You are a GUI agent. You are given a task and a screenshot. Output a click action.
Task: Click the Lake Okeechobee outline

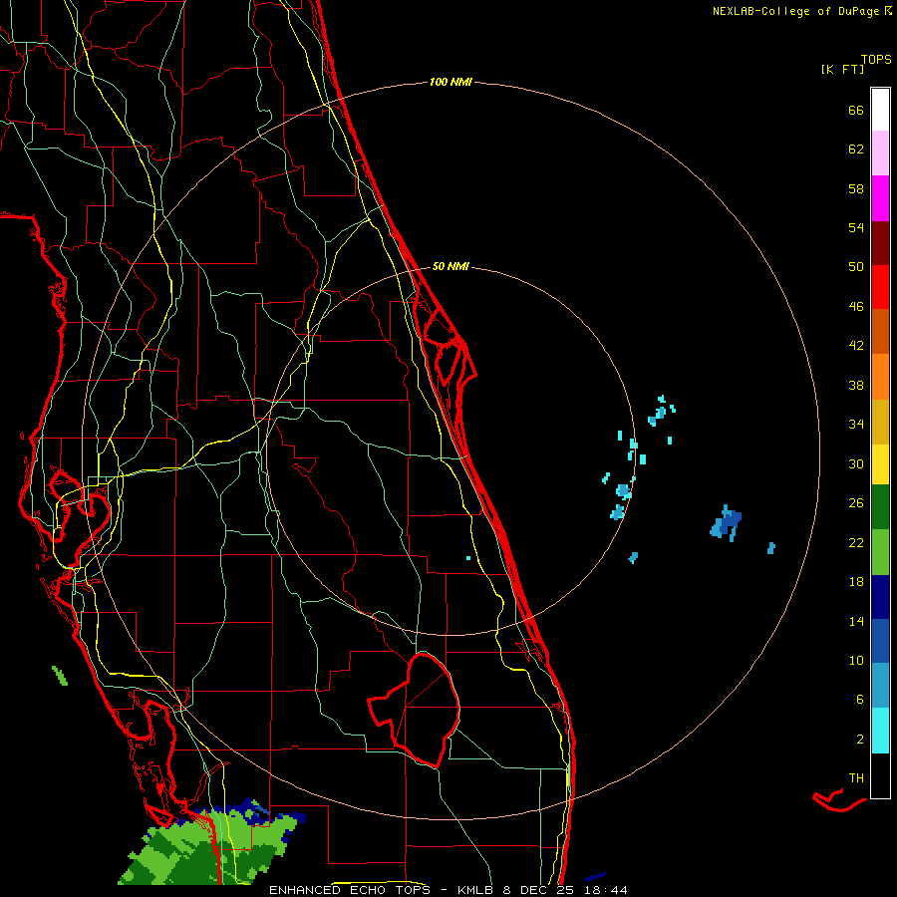pos(415,710)
